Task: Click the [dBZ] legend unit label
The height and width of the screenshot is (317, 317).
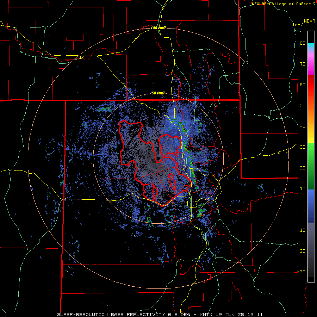Action: click(299, 24)
